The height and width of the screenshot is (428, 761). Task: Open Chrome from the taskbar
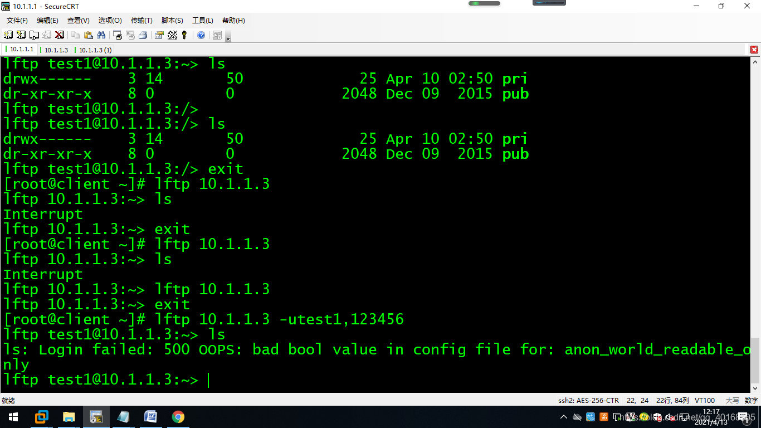[178, 417]
